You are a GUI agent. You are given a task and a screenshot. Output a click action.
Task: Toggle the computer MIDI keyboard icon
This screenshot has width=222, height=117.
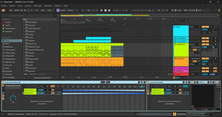click(x=176, y=10)
